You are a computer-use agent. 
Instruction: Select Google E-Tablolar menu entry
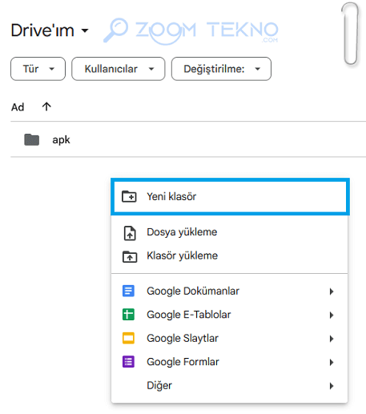coord(230,315)
